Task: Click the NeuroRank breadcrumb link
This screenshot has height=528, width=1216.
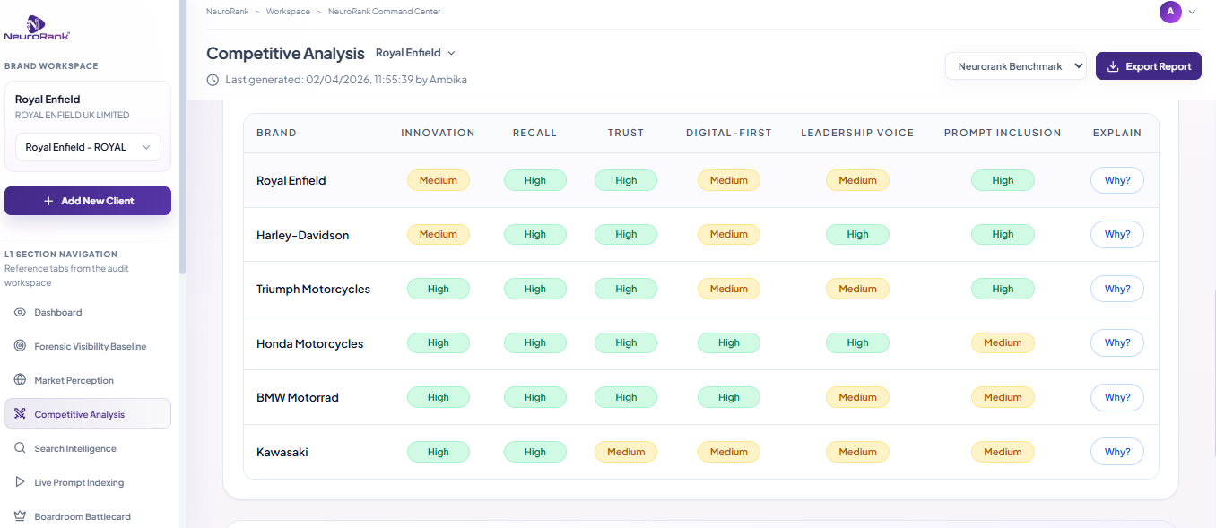Action: (227, 12)
